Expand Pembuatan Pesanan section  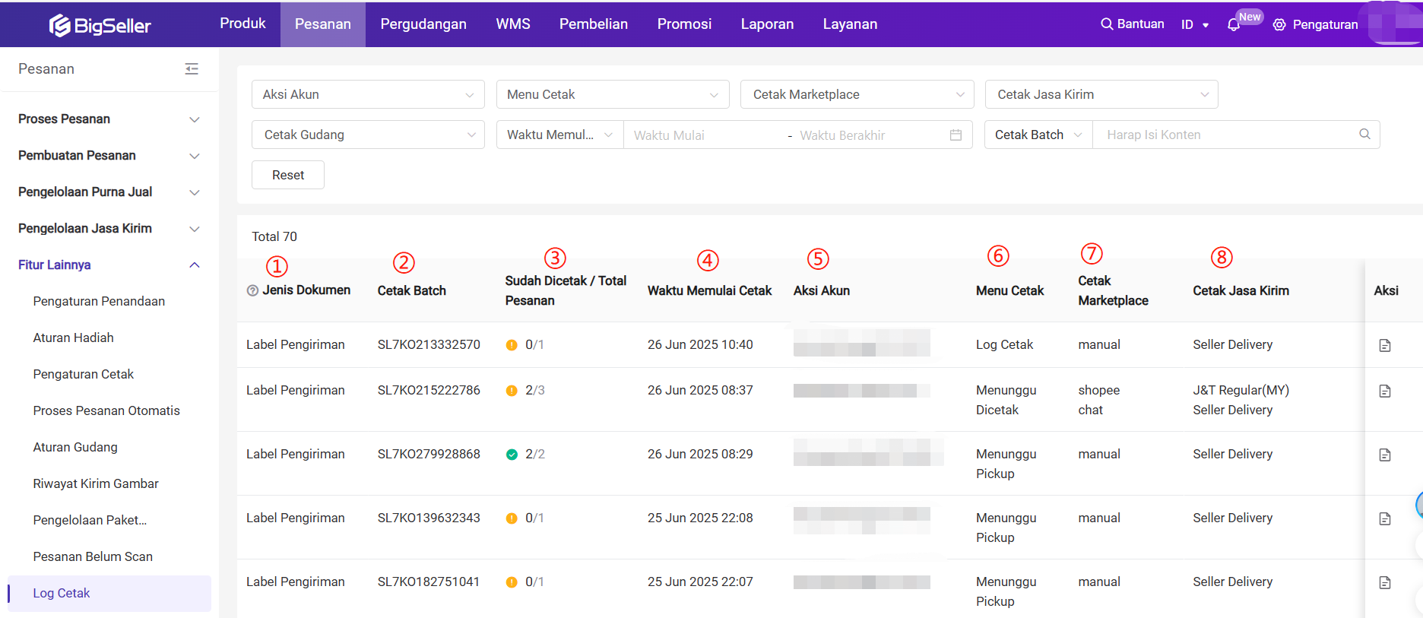pos(109,156)
